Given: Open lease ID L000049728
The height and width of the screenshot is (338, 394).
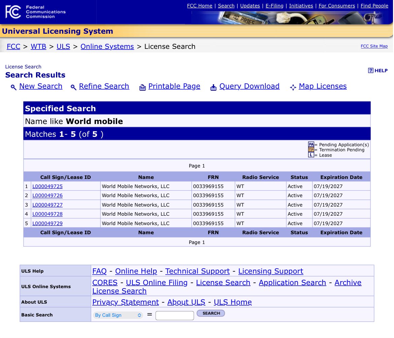Looking at the screenshot, I should tap(47, 214).
